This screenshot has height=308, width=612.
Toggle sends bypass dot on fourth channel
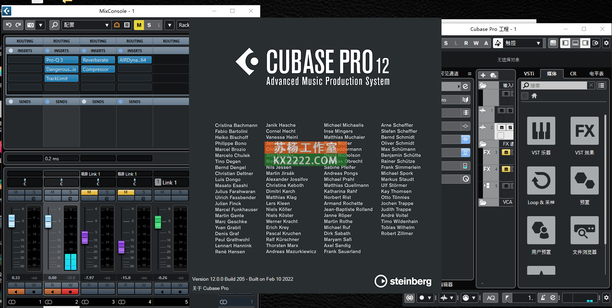[x=121, y=101]
